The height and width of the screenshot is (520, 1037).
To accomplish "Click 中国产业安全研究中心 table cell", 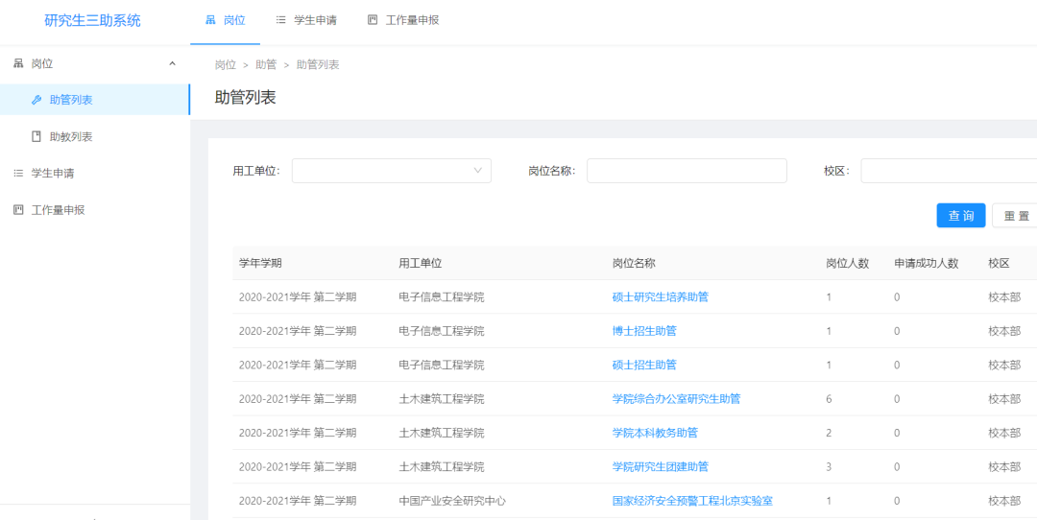I will pyautogui.click(x=452, y=501).
